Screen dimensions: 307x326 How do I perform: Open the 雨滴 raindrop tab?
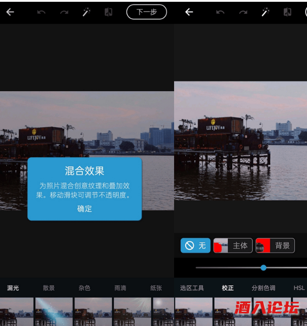point(120,288)
